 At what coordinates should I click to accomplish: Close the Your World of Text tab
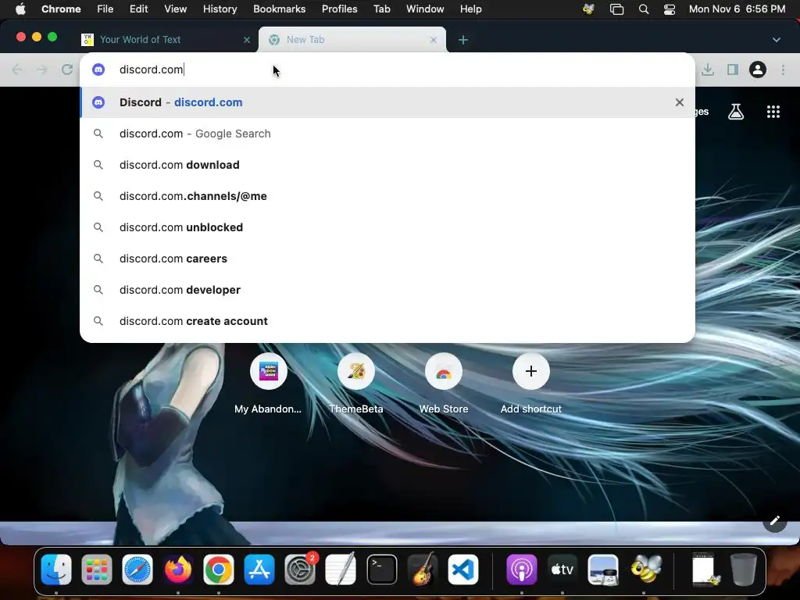(x=247, y=40)
